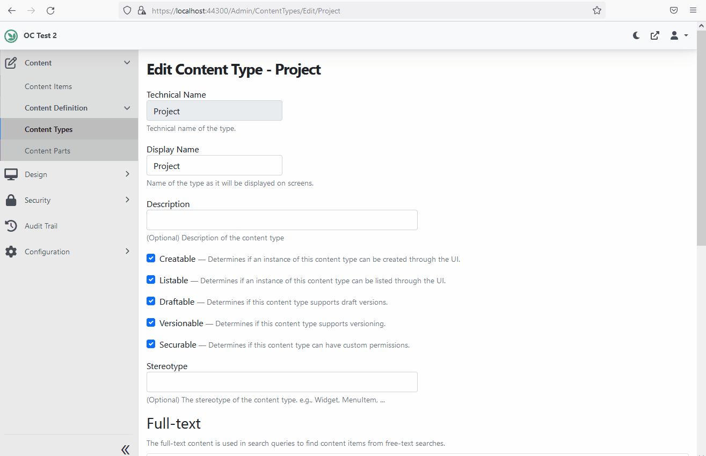706x456 pixels.
Task: Click the Creatable label text
Action: [178, 259]
